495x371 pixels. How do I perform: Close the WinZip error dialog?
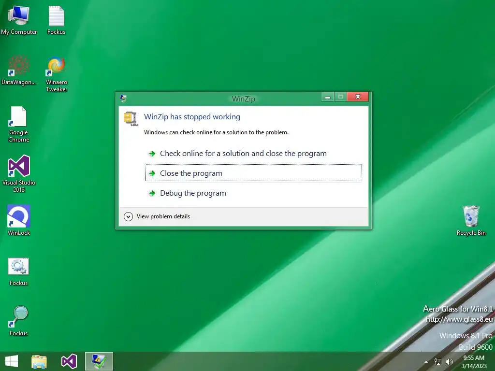(x=358, y=97)
